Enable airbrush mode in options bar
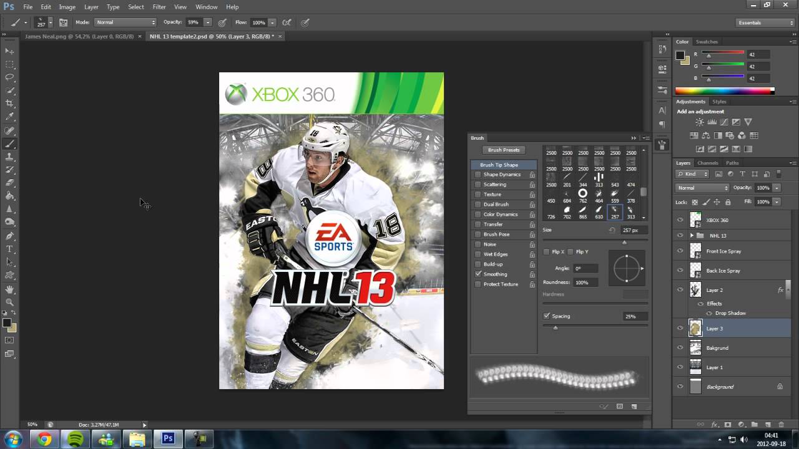The height and width of the screenshot is (449, 799). click(x=287, y=22)
